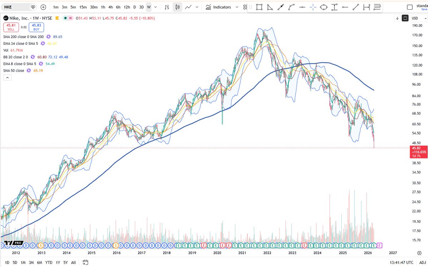Open the Indicators dialog

pos(222,7)
